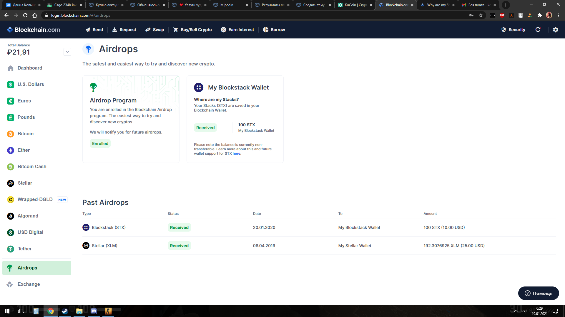Screen dimensions: 565x317
Task: Click the 20.01.2020 date cell
Action: tap(264, 227)
